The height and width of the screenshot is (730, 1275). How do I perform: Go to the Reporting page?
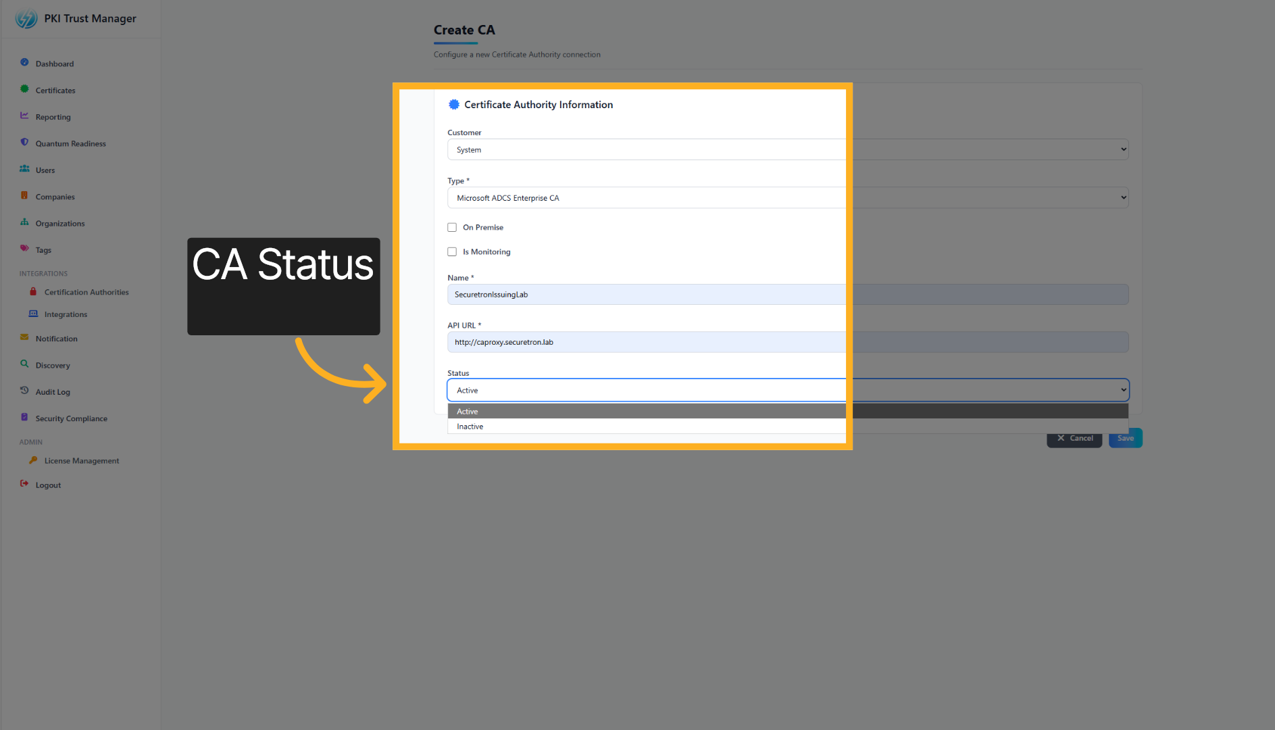[53, 117]
